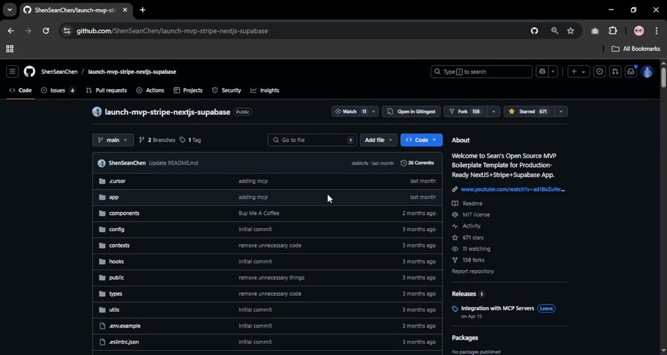Expand the Fork options dropdown arrow
This screenshot has height=355, width=667.
[493, 111]
